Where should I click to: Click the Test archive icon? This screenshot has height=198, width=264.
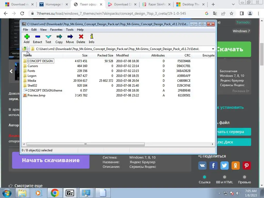[x=48, y=37]
